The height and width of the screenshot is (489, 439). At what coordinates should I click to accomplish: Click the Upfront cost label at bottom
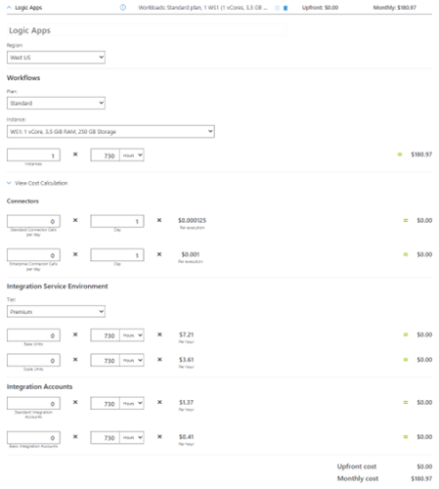coord(357,467)
